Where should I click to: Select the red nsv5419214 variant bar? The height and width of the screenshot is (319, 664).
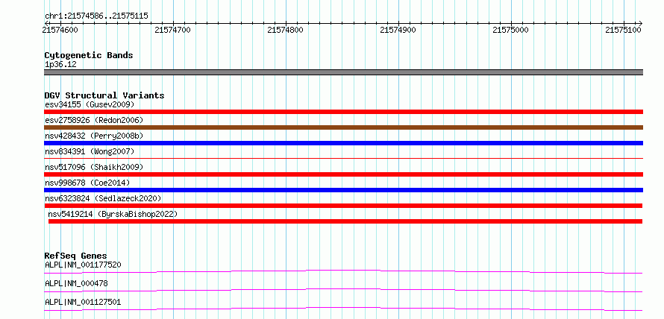[345, 221]
